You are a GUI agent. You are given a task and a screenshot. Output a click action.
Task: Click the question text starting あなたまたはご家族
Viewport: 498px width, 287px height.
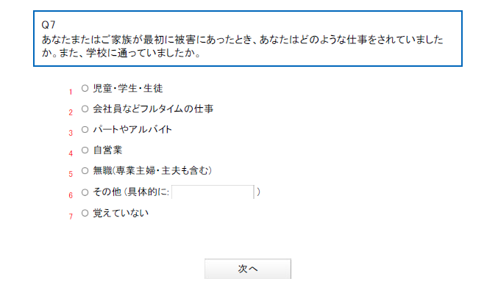(x=242, y=46)
